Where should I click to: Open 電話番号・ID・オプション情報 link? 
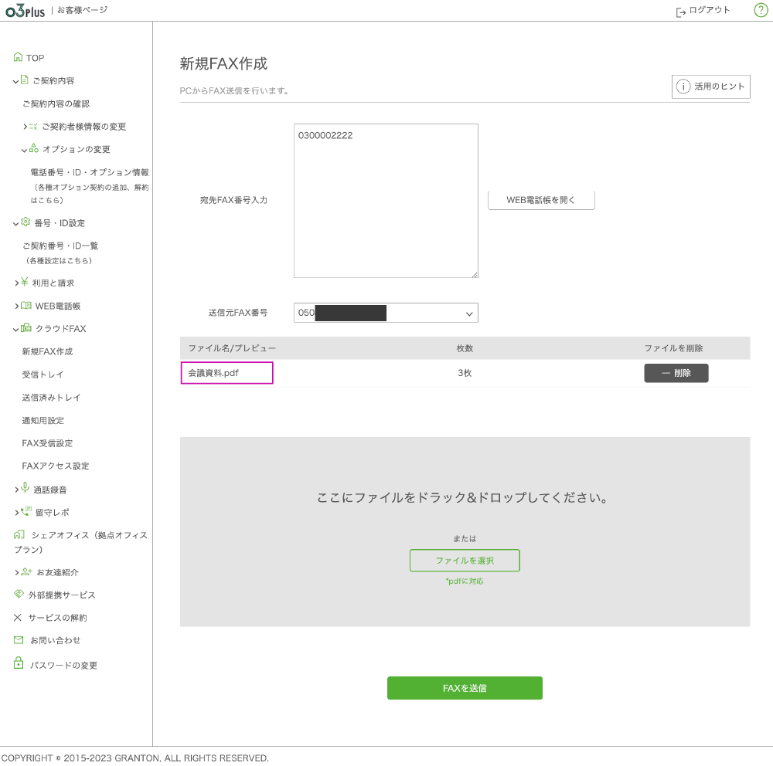tap(90, 172)
